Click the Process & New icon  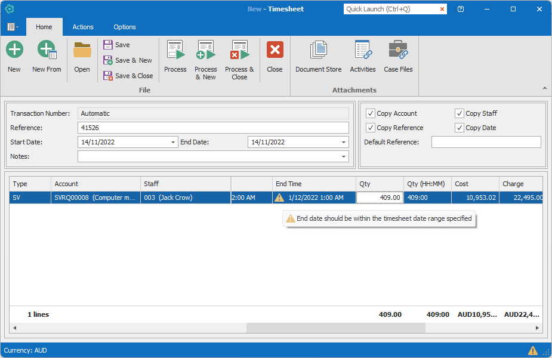[206, 50]
